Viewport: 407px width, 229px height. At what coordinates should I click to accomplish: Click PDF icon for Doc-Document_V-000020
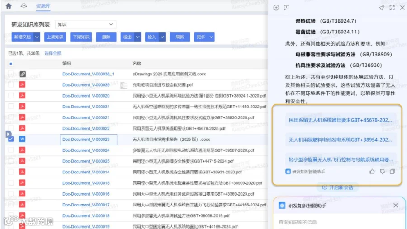pyautogui.click(x=22, y=95)
